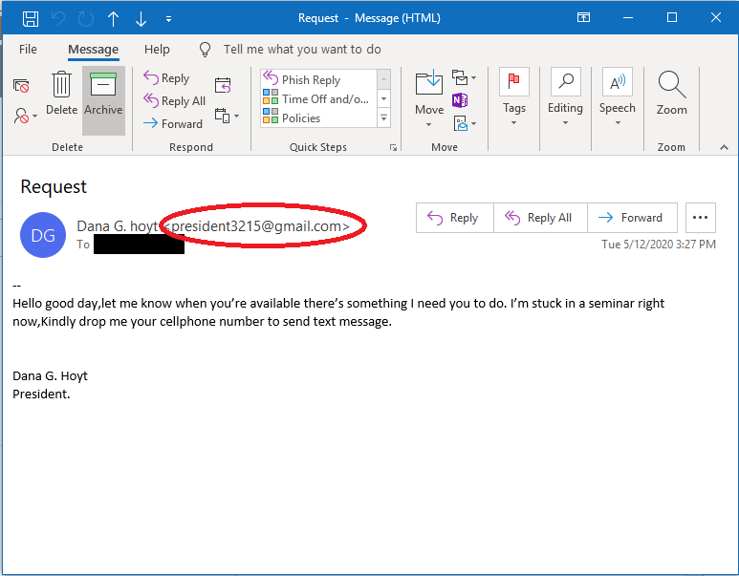Click the Save icon in title bar

pos(30,18)
